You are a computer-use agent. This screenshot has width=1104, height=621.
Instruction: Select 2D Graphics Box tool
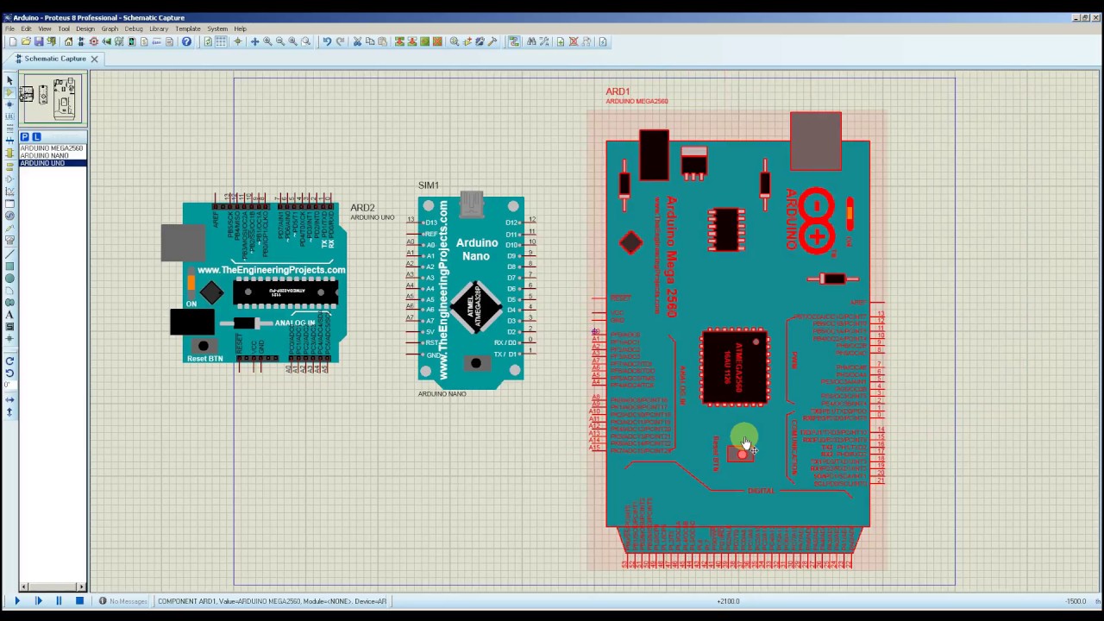[9, 266]
